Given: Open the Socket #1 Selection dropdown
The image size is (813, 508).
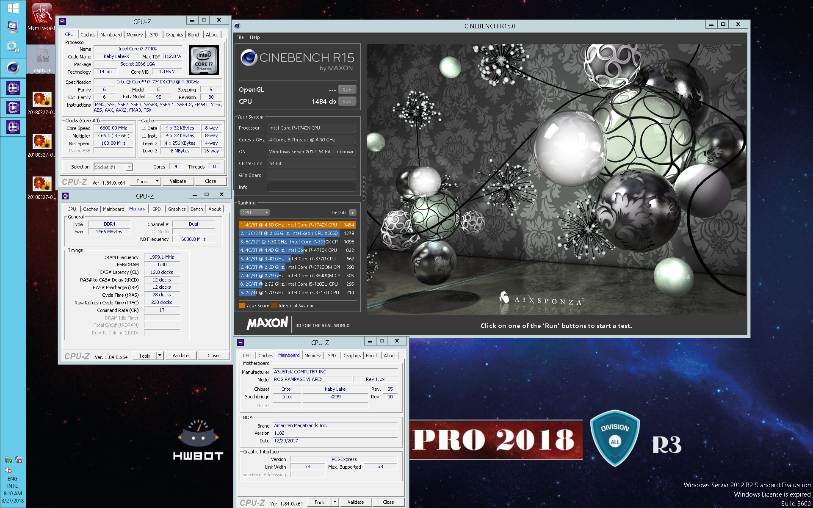Looking at the screenshot, I should (x=113, y=167).
